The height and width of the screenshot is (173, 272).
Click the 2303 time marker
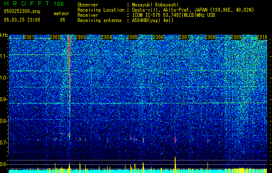pyautogui.click(x=81, y=37)
